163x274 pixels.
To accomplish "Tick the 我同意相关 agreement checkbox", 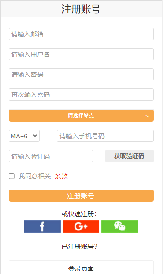I will [x=12, y=176].
